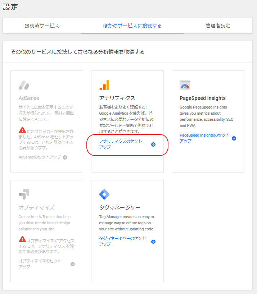Viewport: 257px width, 294px height.
Task: Click the red warning icon in AdSense card
Action: 22,130
